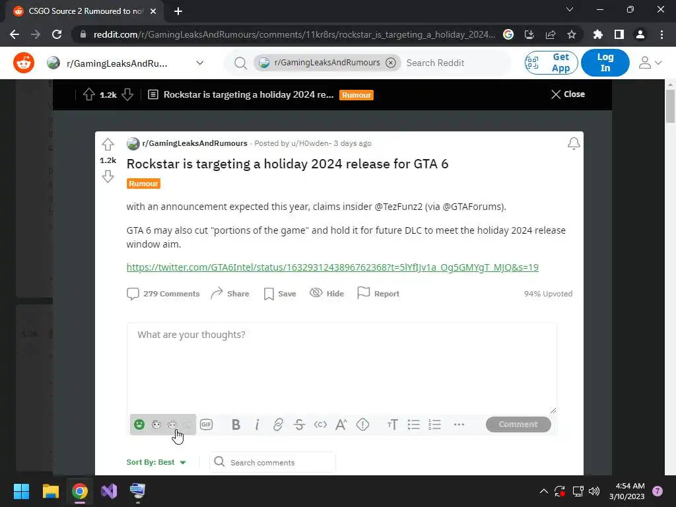
Task: Open the Twitter GTA6Intel status link
Action: point(333,267)
